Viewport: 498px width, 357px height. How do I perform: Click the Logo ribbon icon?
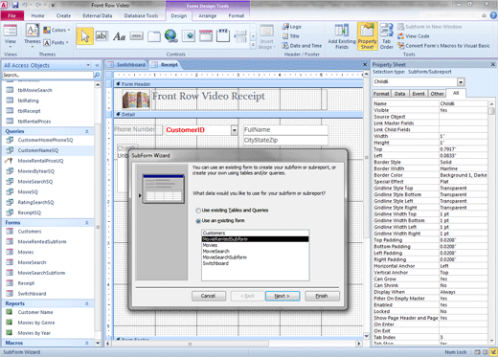(292, 27)
